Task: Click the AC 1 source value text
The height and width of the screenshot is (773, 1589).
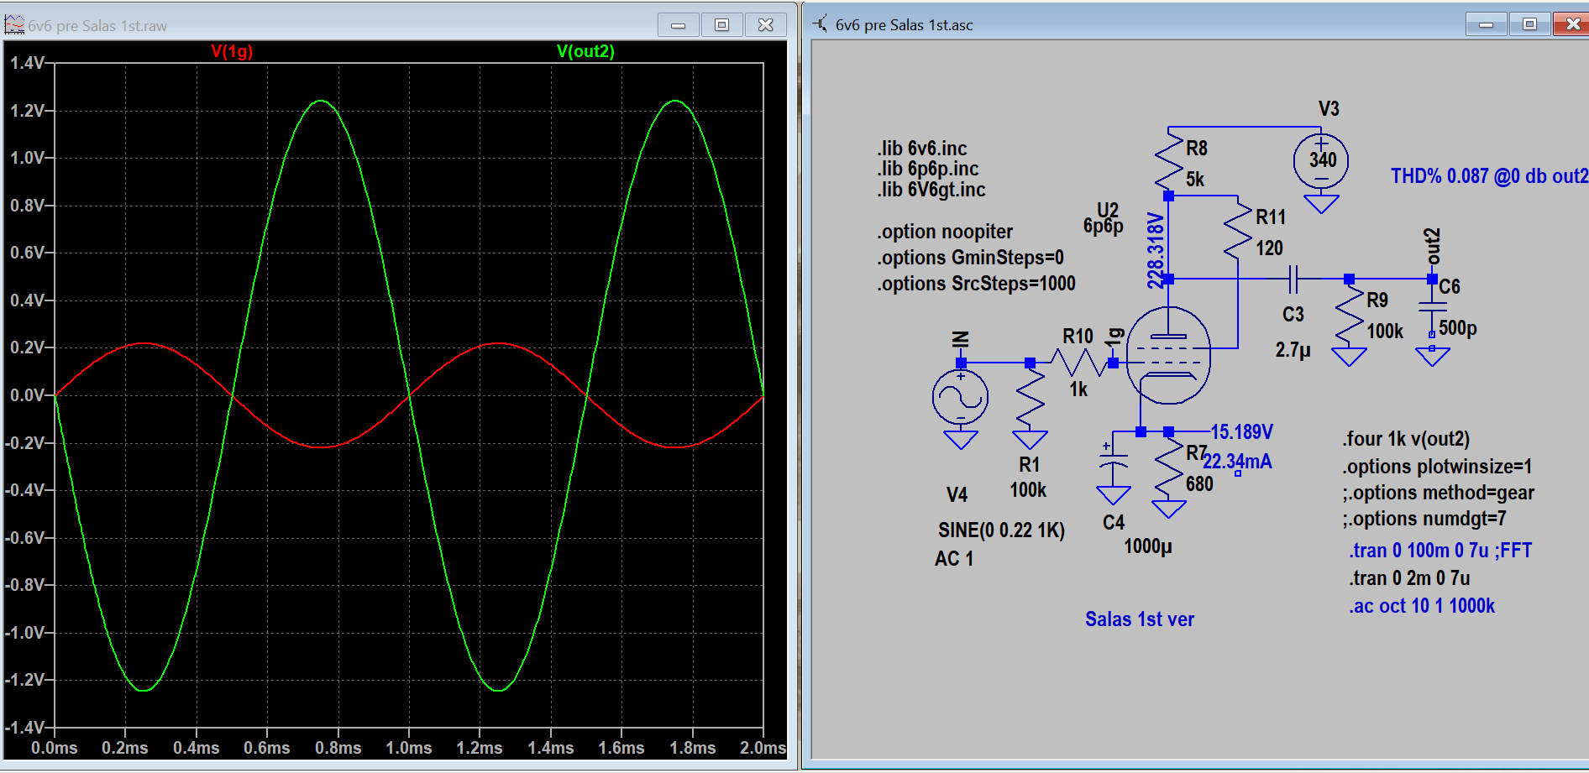Action: tap(954, 559)
